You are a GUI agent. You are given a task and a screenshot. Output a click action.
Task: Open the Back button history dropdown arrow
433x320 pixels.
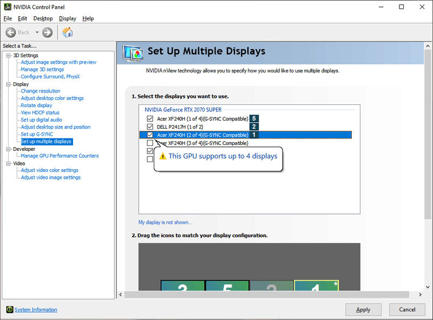click(37, 32)
